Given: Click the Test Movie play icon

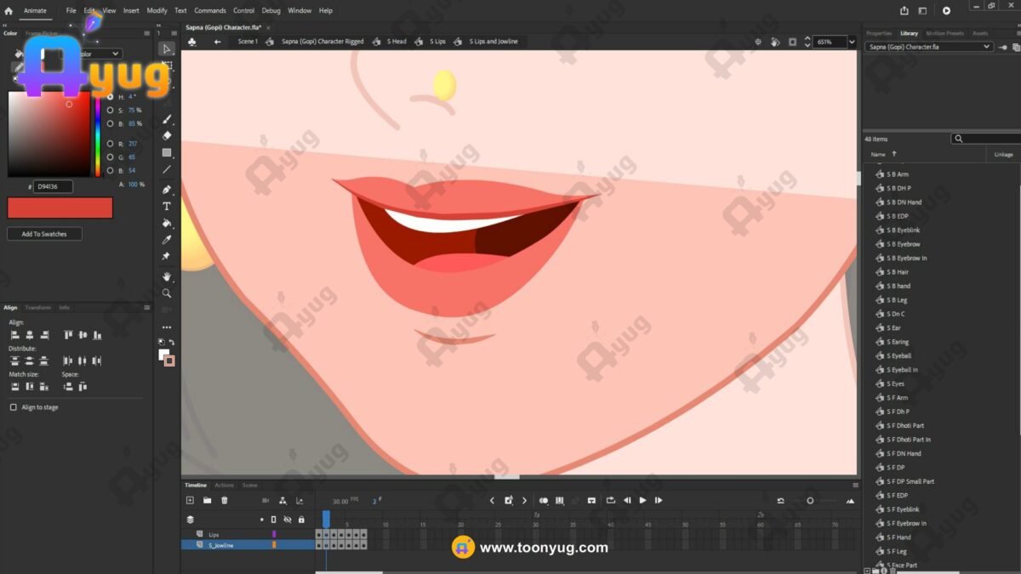Looking at the screenshot, I should pyautogui.click(x=946, y=10).
